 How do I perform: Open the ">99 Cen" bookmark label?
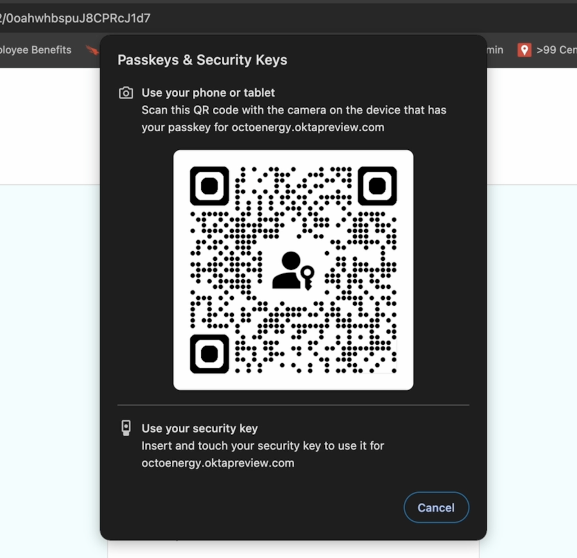556,50
